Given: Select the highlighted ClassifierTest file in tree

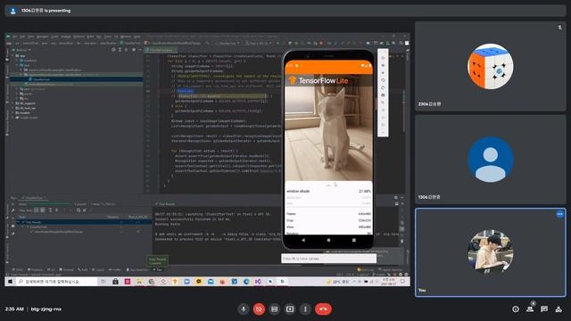Looking at the screenshot, I should (x=41, y=79).
